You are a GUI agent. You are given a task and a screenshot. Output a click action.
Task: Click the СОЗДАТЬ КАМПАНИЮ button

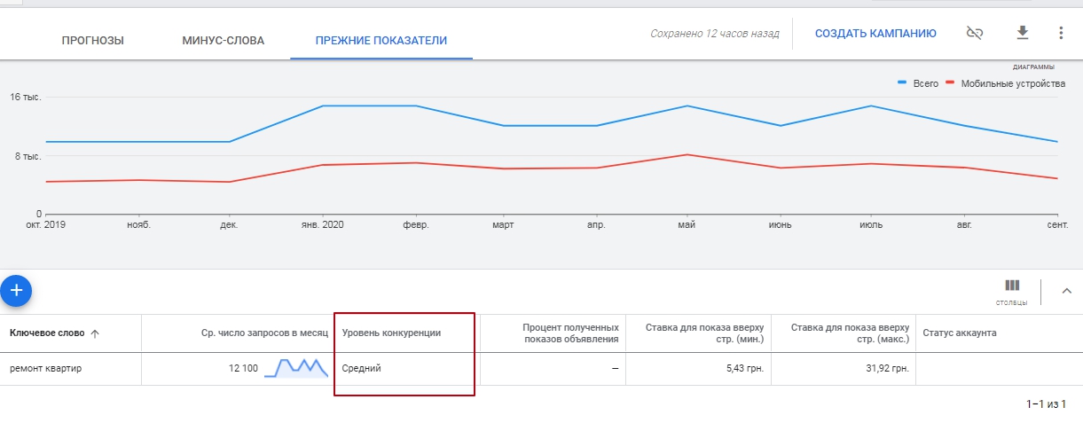(x=875, y=34)
